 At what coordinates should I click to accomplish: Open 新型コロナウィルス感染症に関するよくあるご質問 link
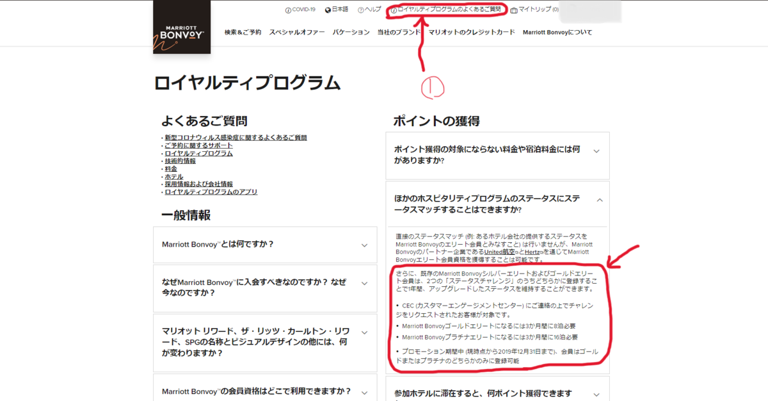point(236,138)
